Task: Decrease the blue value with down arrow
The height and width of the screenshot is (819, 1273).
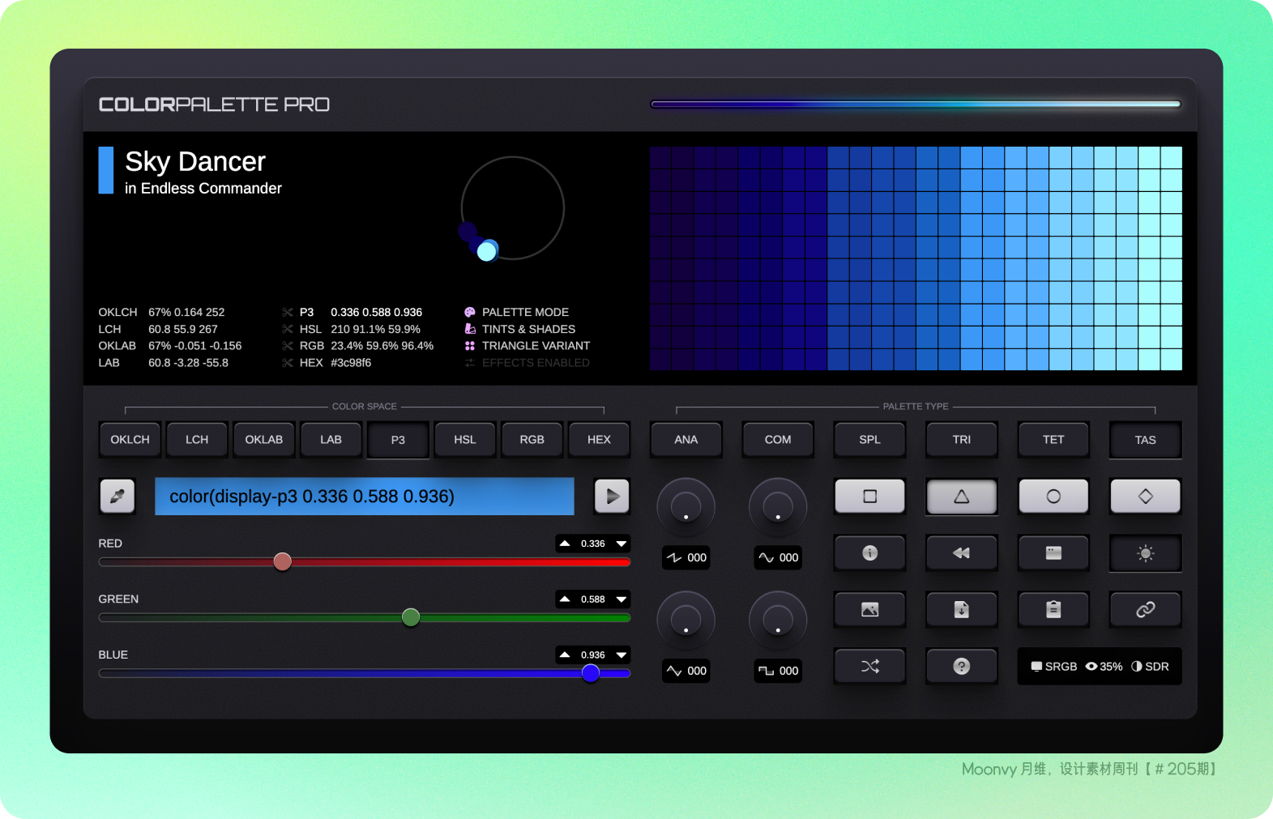Action: (x=622, y=655)
